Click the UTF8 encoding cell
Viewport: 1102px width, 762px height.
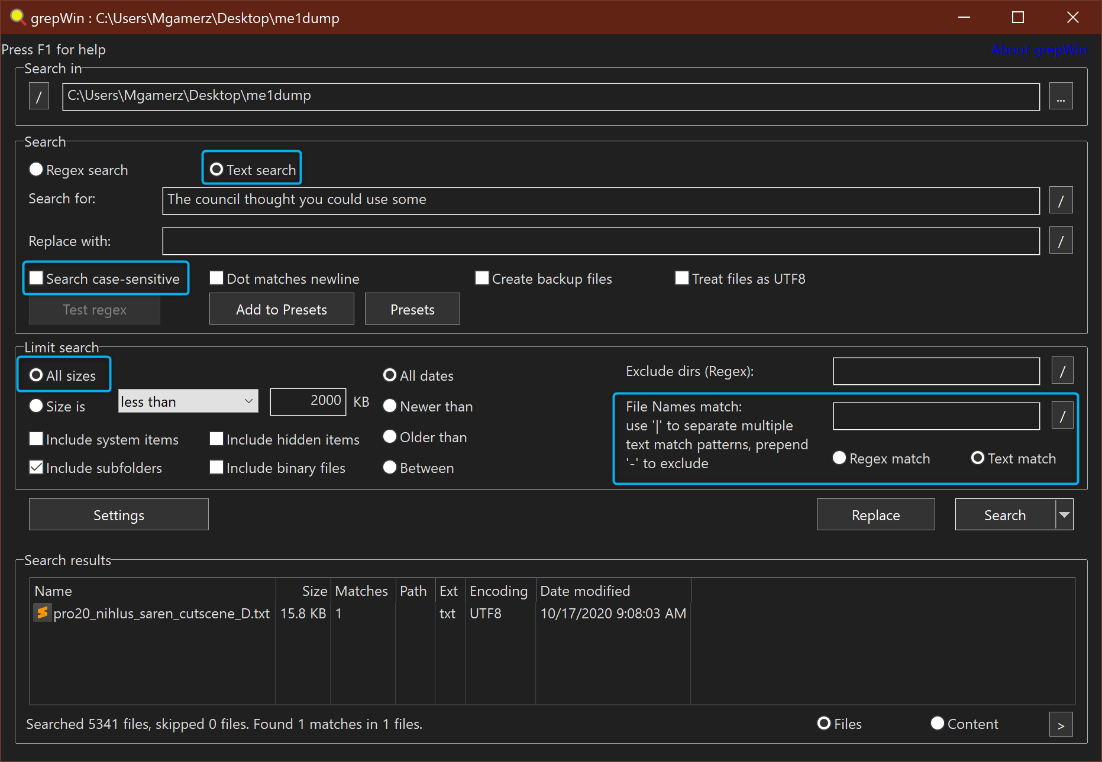click(486, 614)
